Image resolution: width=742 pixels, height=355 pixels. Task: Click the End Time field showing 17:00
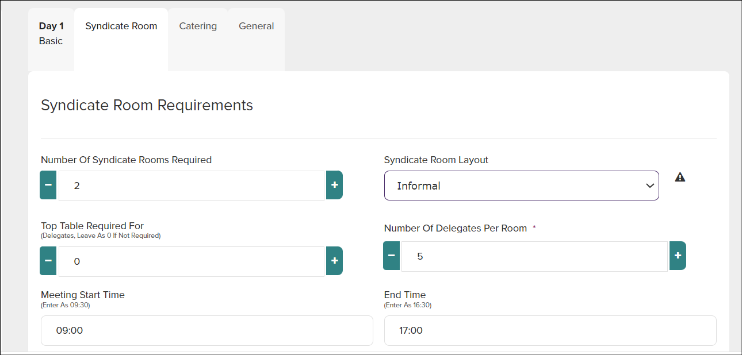tap(550, 330)
